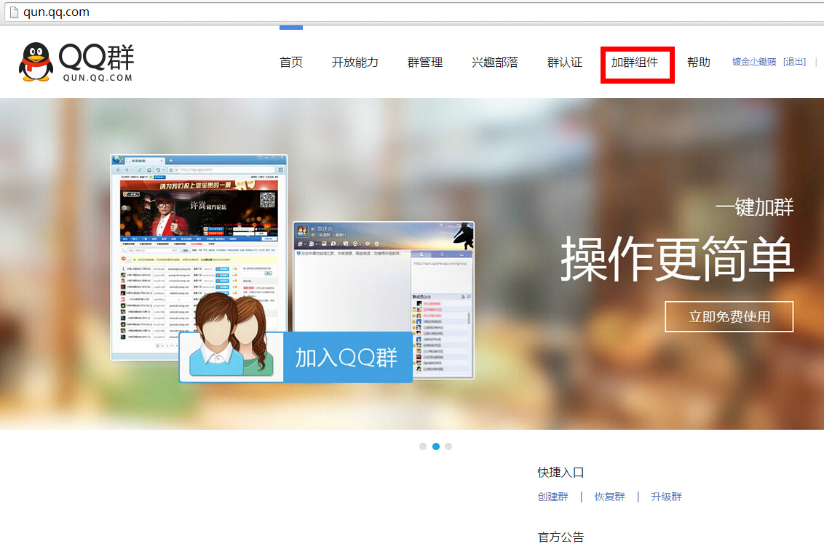This screenshot has height=557, width=824.
Task: Click the 立即免费使用 banner button
Action: [x=729, y=317]
